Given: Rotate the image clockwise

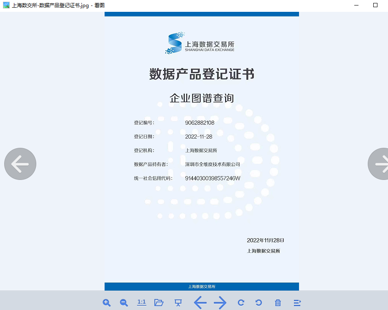Looking at the screenshot, I should [241, 302].
